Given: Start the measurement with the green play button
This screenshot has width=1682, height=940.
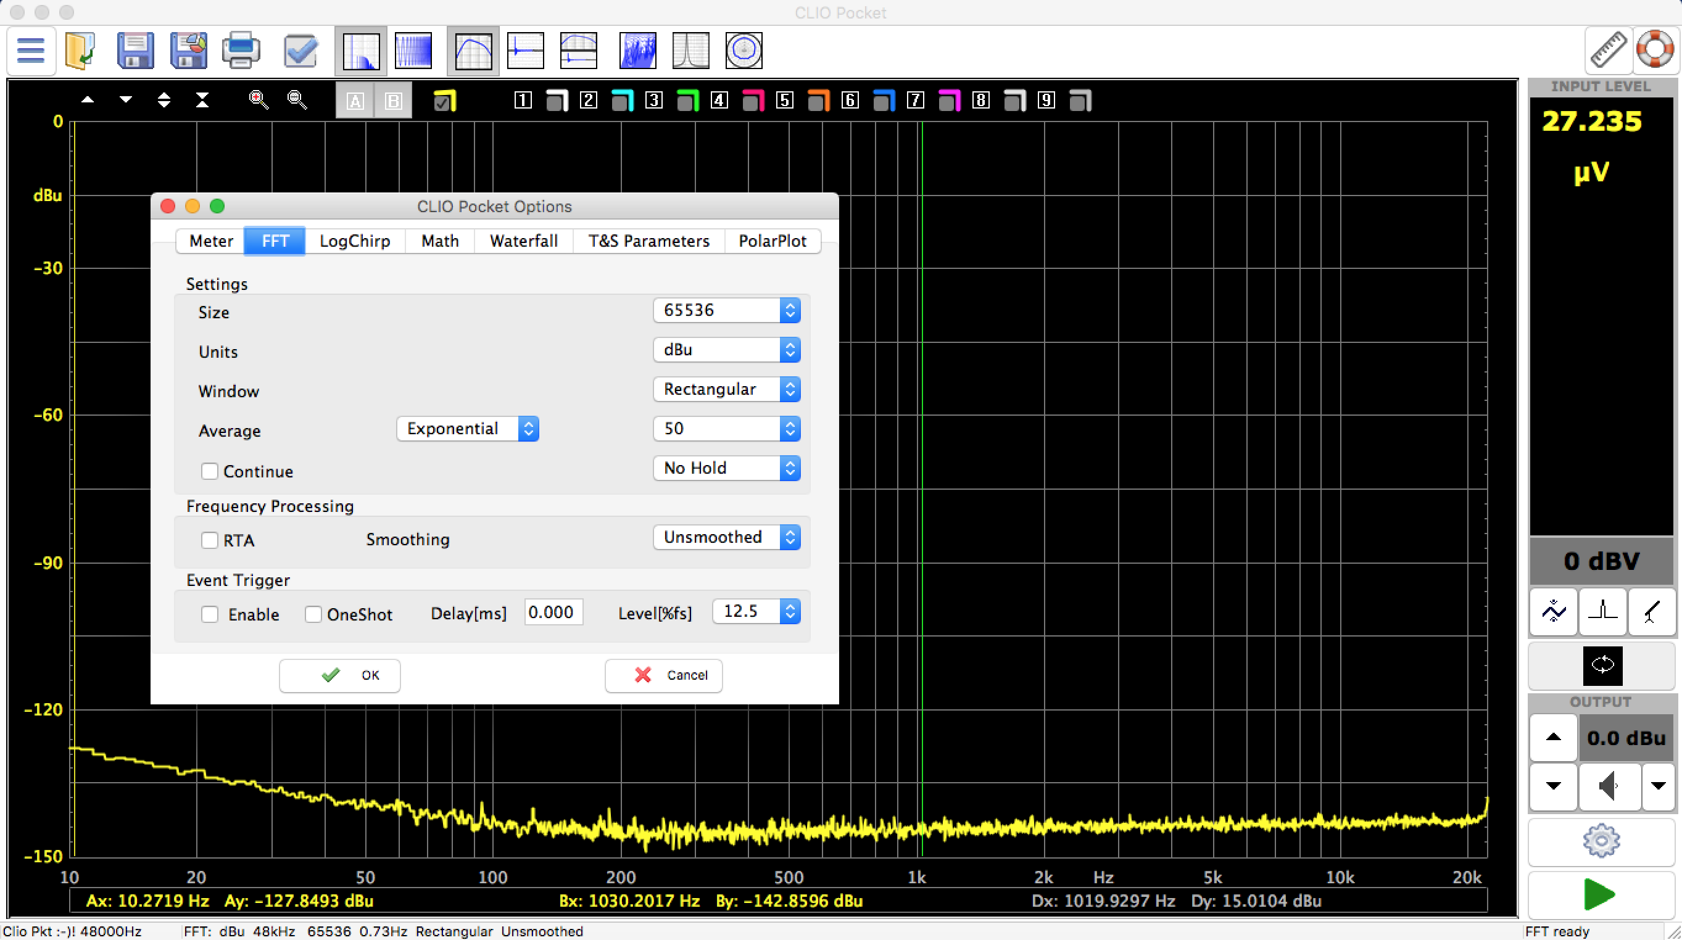Looking at the screenshot, I should (1602, 894).
